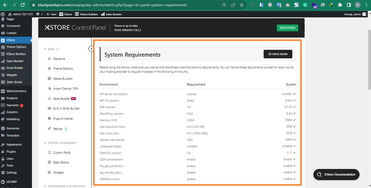Open Chrome profile avatar A
This screenshot has height=188, width=371.
[358, 5]
